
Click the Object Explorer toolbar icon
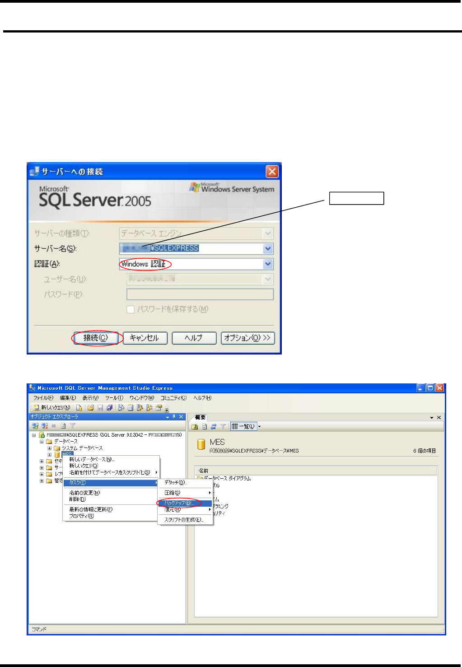pyautogui.click(x=140, y=408)
